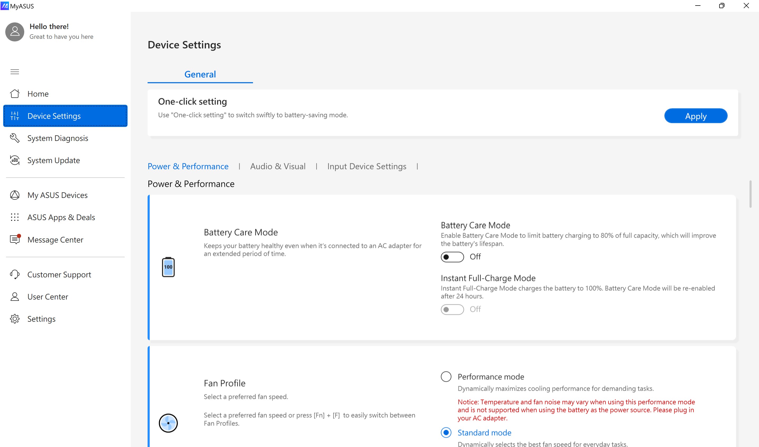Open Input Device Settings
Screen dimensions: 759x447
[367, 166]
